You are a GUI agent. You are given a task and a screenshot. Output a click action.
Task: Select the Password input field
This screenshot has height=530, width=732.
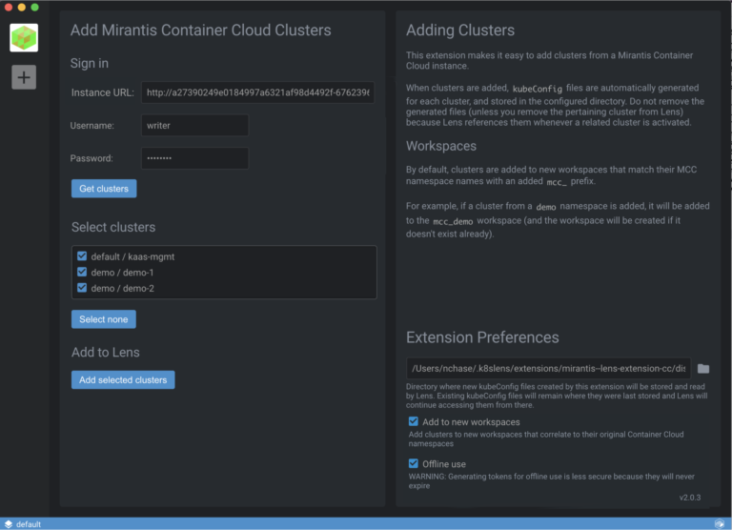194,158
